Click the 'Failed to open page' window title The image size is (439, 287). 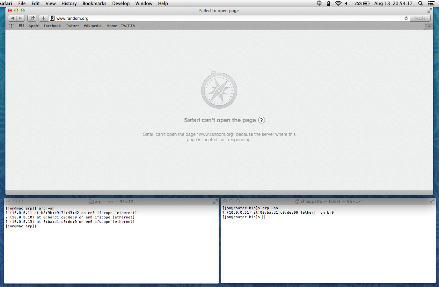(x=219, y=11)
